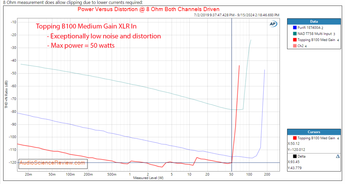Image resolution: width=345 pixels, height=184 pixels.
Task: Click the black Delta swatch in Cursors
Action: tap(295, 157)
